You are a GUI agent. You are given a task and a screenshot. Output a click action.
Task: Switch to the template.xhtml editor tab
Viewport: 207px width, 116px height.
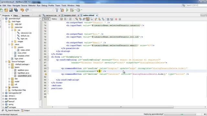[x=70, y=15]
